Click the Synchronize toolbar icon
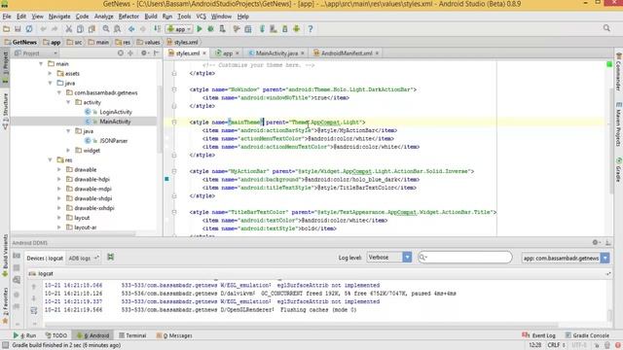 click(x=29, y=29)
